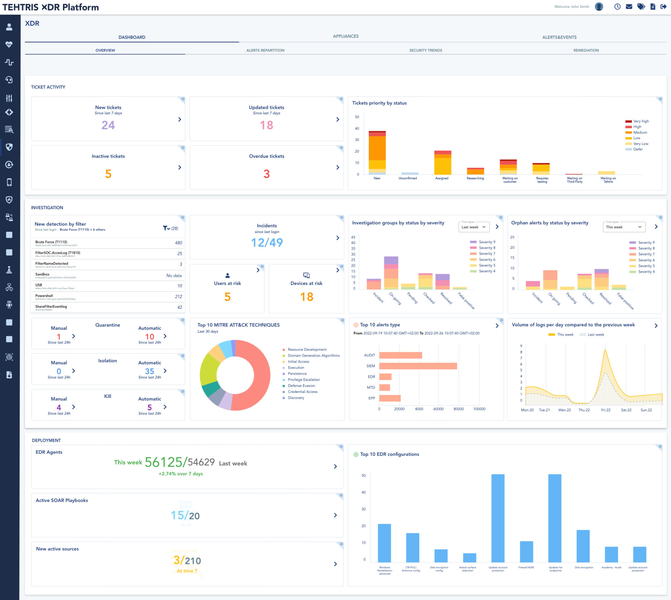Click the profile avatar next to Welcome John Simth
Viewport: 671px width, 600px height.
pos(599,6)
